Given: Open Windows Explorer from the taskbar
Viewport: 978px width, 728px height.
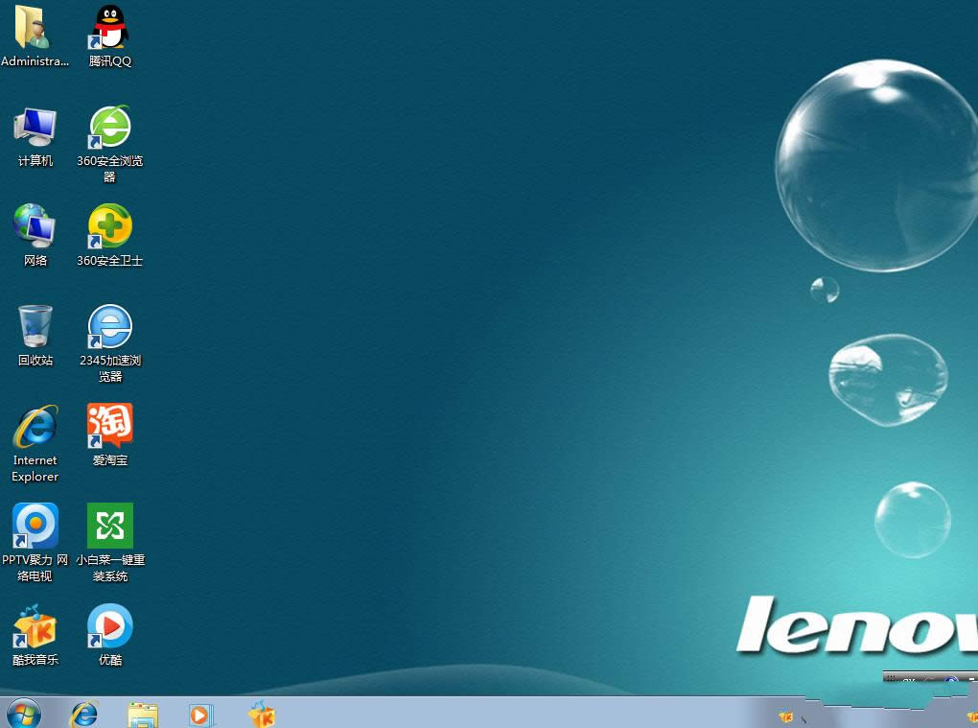Looking at the screenshot, I should point(142,715).
